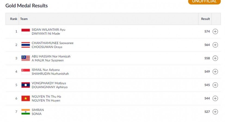Open SIDAN WILANTARI Ayu athlete name

[x=48, y=30]
